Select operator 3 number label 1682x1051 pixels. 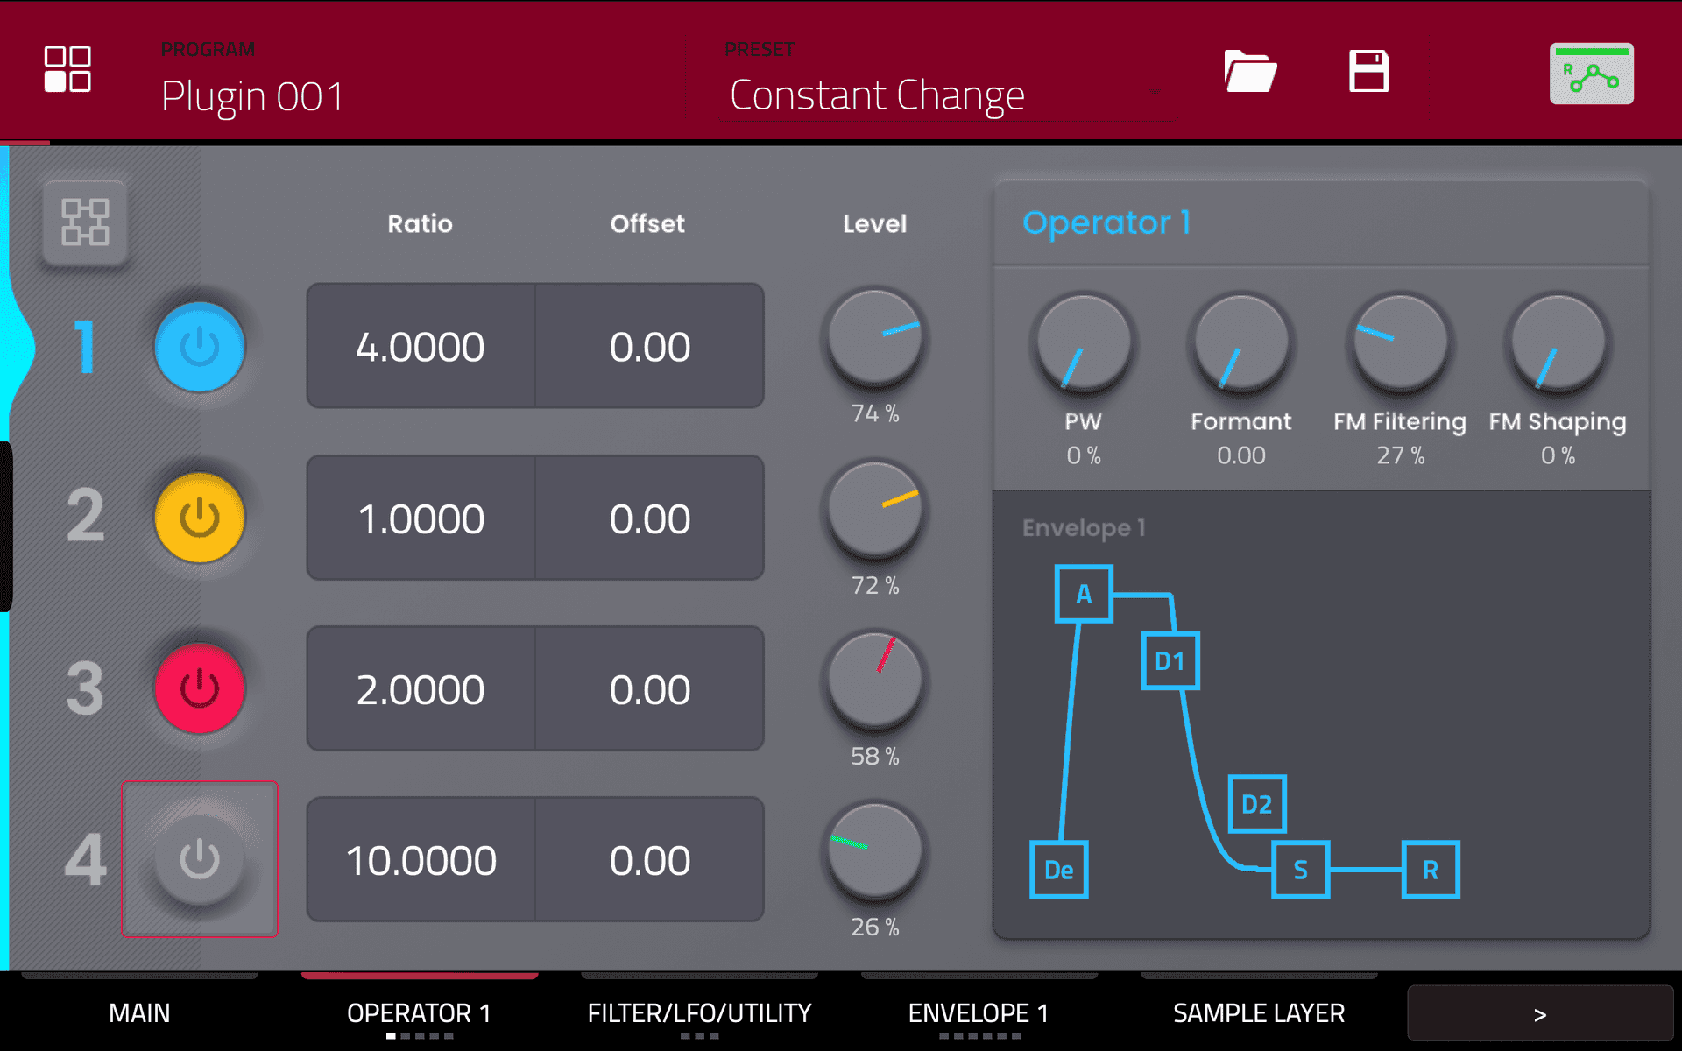coord(85,688)
